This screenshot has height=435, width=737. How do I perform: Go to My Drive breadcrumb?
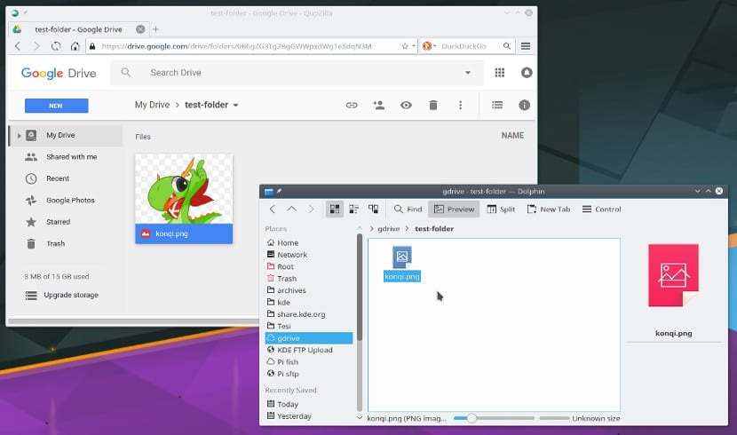click(153, 105)
